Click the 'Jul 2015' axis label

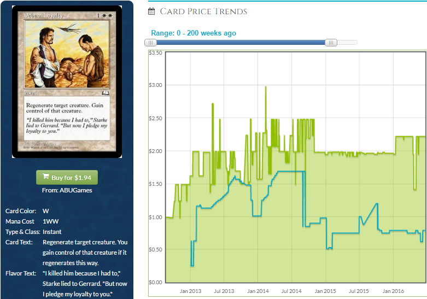click(x=359, y=291)
